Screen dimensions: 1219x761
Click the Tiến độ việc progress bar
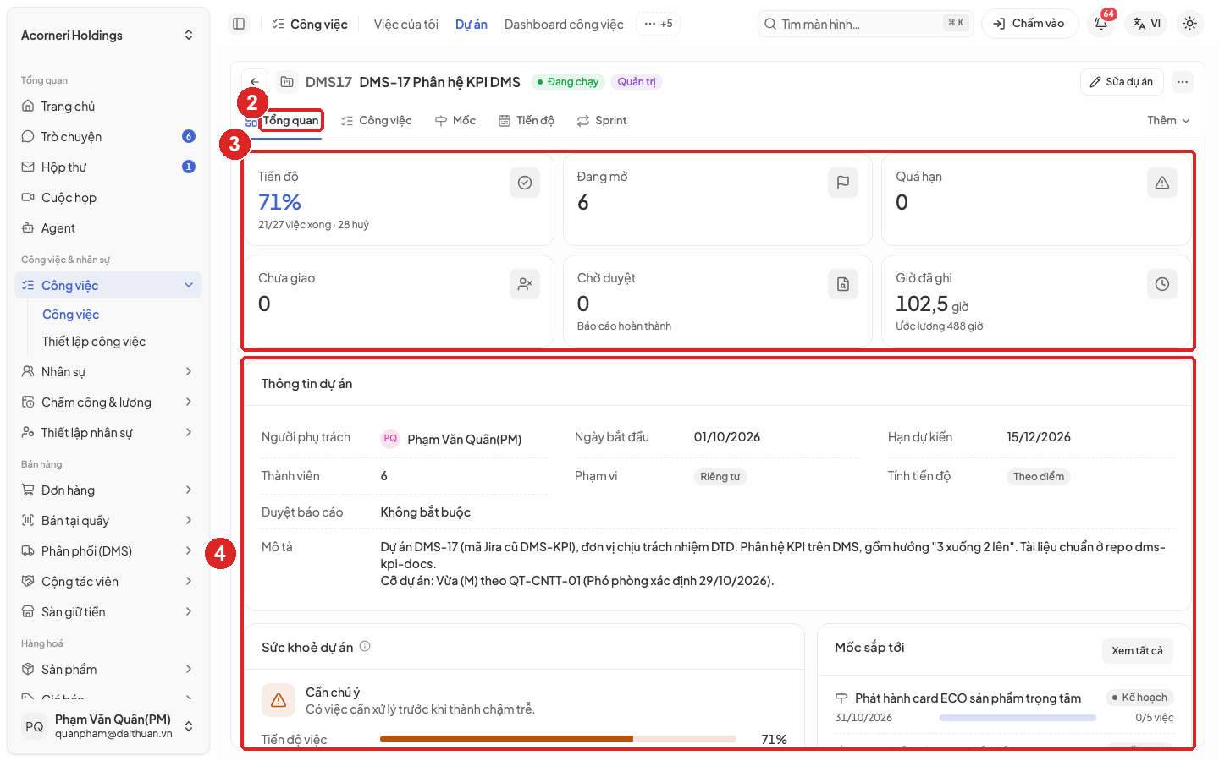[558, 739]
